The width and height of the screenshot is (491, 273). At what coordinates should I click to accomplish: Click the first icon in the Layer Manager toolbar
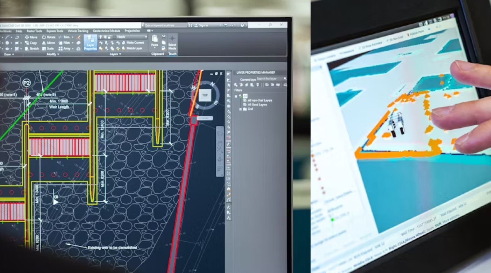pos(236,85)
